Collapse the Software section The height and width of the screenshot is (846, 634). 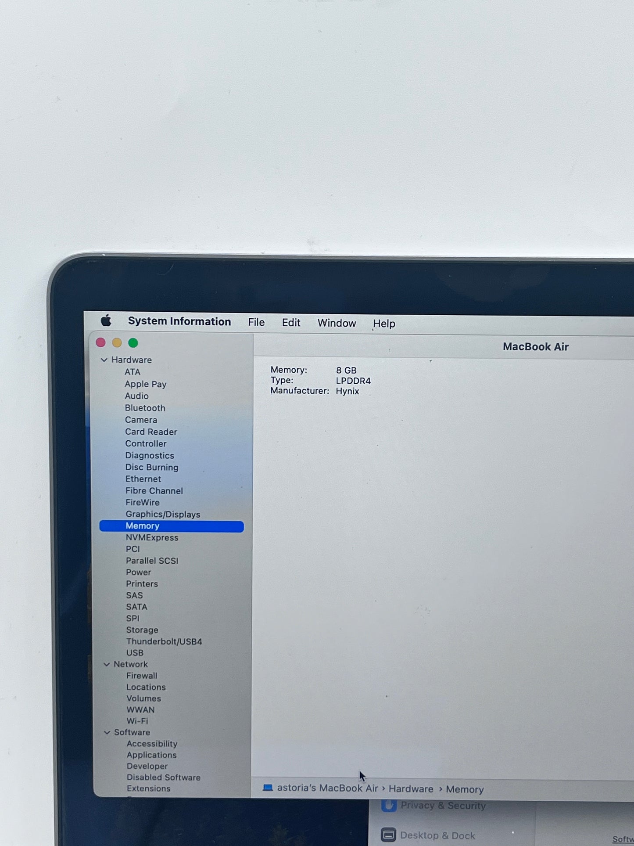click(x=107, y=732)
